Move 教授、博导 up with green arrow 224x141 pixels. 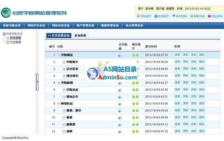(134, 110)
